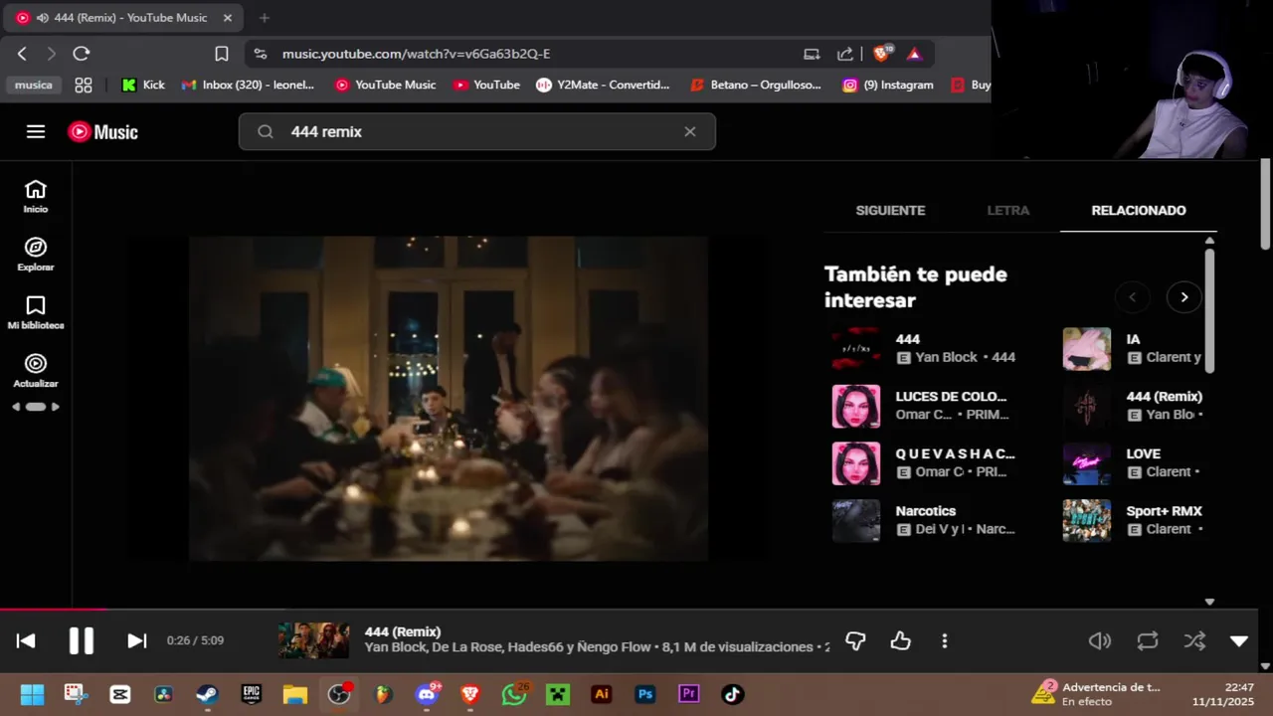Screen dimensions: 1273x716
Task: Play the song 444 by Yan Block
Action: pos(856,348)
